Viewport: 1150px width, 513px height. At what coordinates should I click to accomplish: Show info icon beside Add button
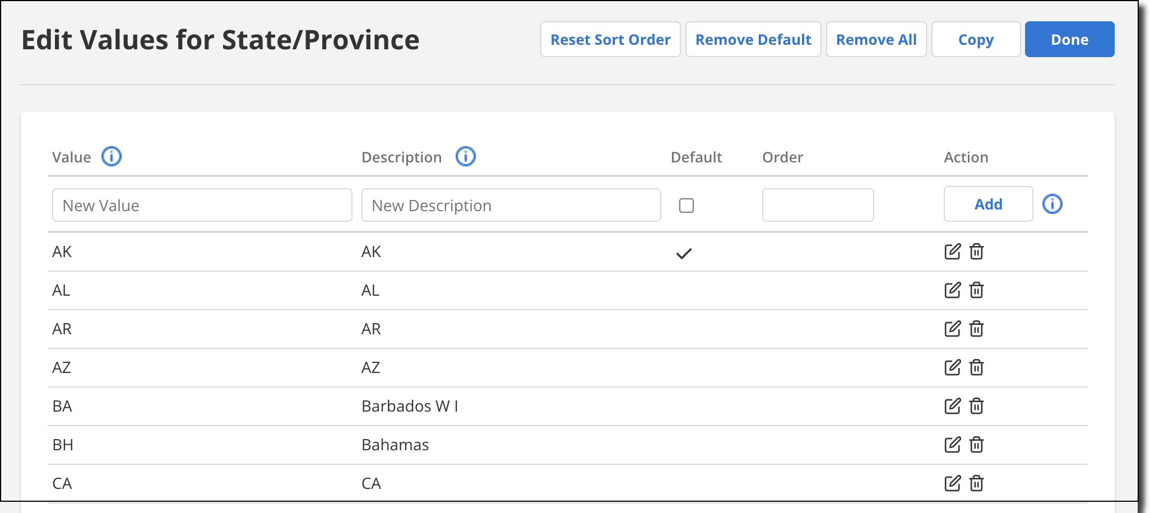pos(1052,204)
